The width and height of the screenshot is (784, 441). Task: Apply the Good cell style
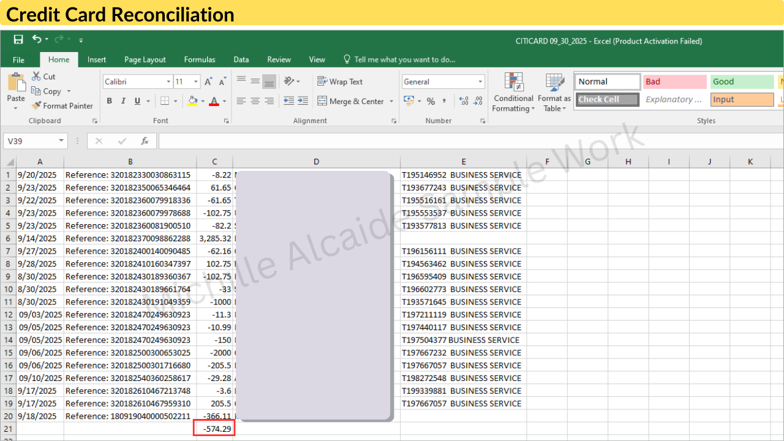coord(742,81)
